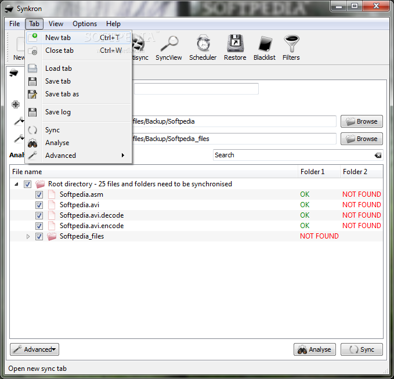Click the Load tab menu icon
394x379 pixels.
(x=32, y=68)
